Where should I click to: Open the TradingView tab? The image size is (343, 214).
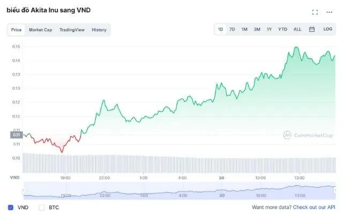pos(72,30)
